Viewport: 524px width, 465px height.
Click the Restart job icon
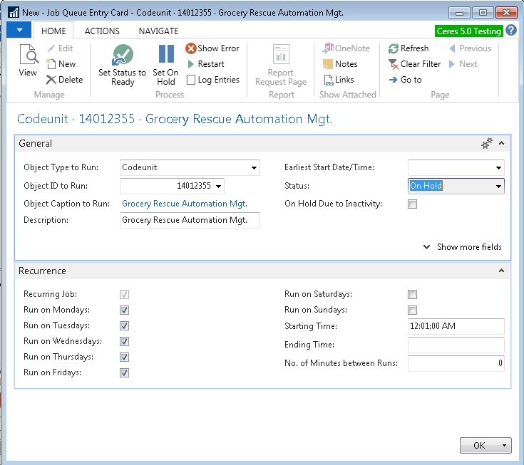click(191, 64)
